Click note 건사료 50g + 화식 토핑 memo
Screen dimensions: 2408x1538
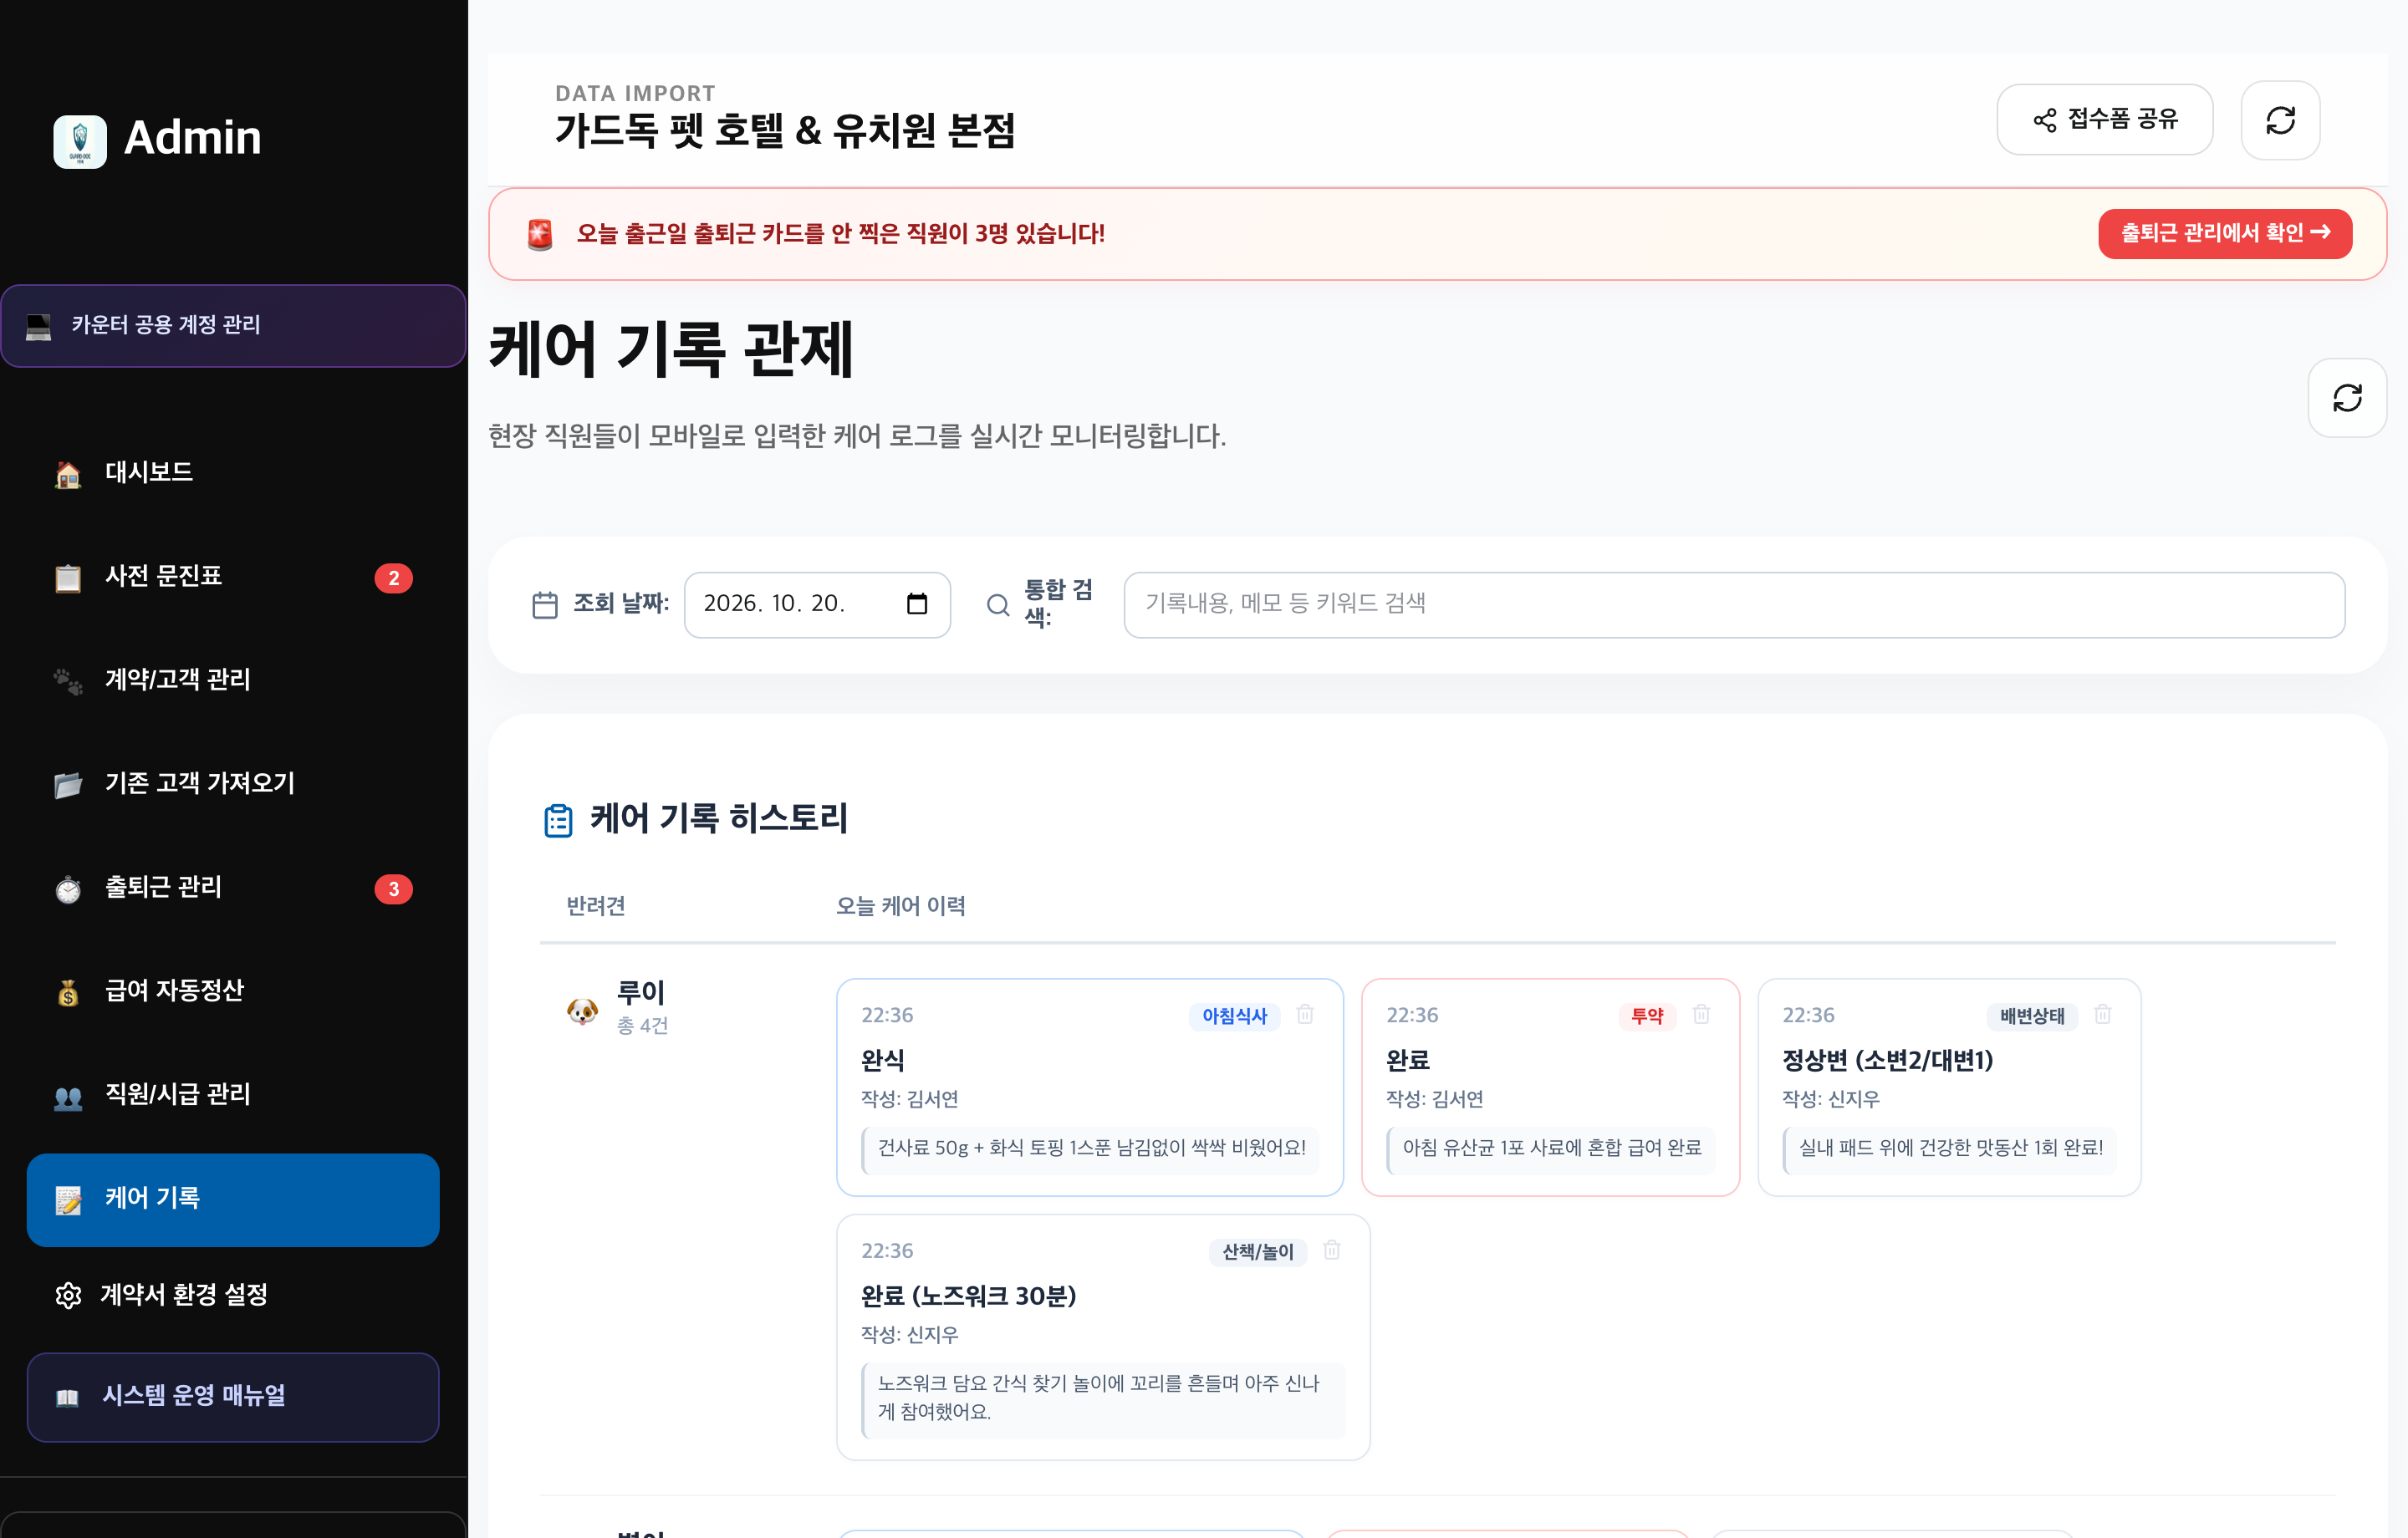(x=1090, y=1149)
